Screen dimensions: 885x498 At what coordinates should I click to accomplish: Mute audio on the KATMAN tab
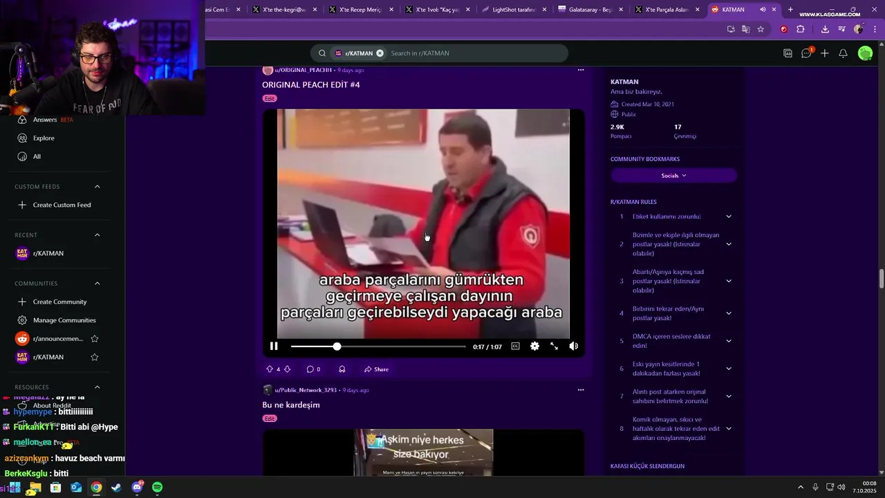[763, 10]
